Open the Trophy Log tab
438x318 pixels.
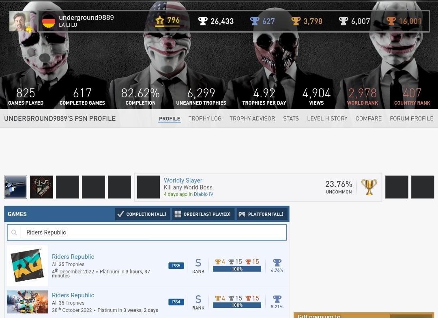point(205,118)
